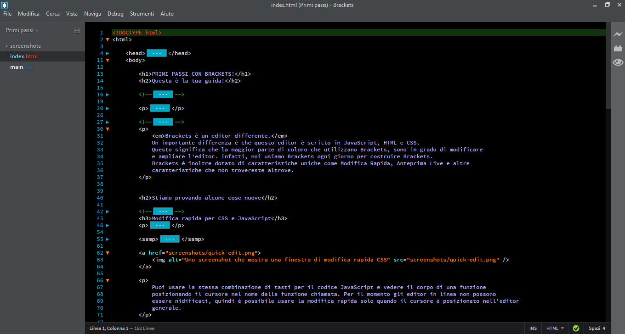
Task: Click the href screenshots/quick-edit.png value
Action: pos(211,253)
